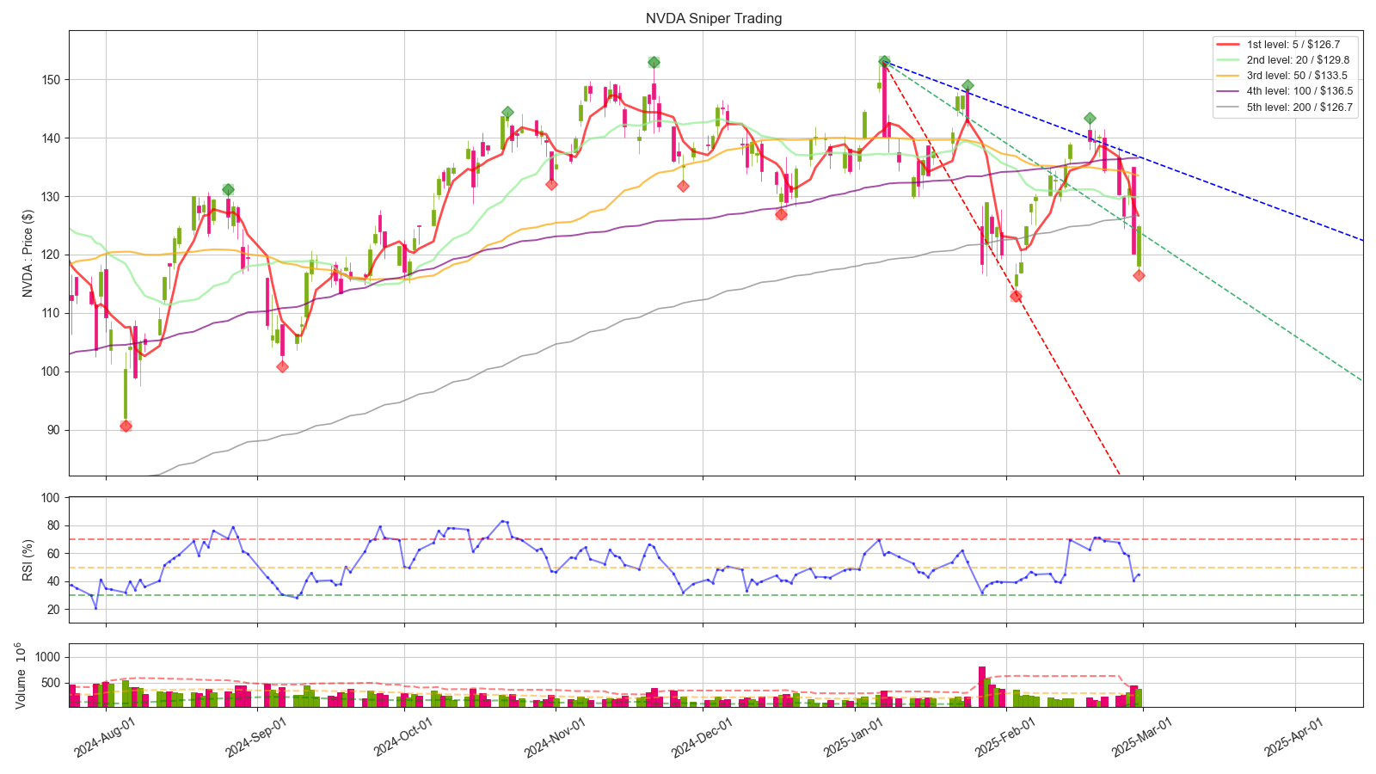This screenshot has width=1376, height=774.
Task: Click the red diamond at the August low near 90
Action: [x=126, y=426]
